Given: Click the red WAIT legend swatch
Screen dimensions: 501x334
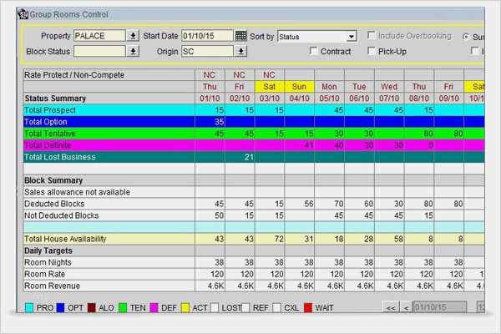Looking at the screenshot, I should [x=308, y=308].
